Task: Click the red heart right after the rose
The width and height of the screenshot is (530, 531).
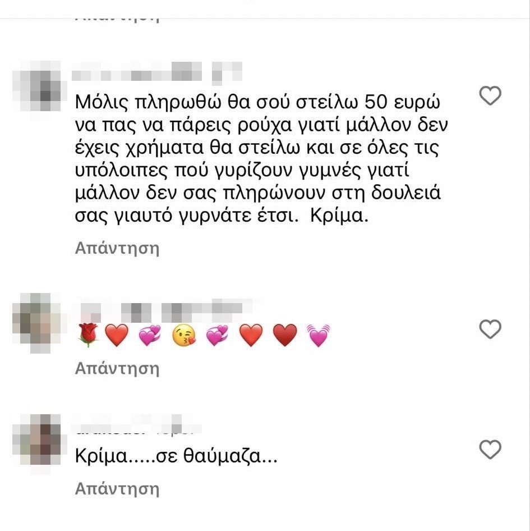Action: click(117, 335)
